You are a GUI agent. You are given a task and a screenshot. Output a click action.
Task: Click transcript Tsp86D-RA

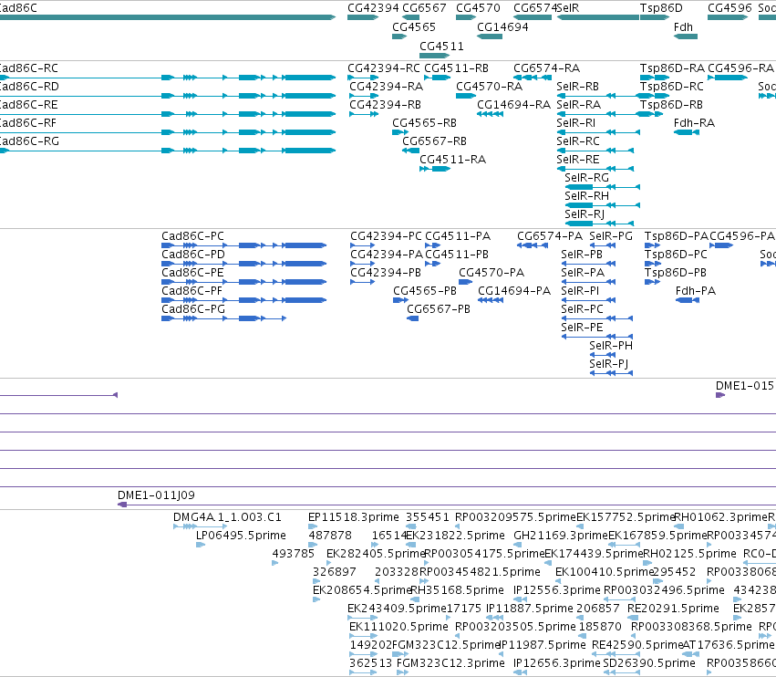(x=672, y=68)
